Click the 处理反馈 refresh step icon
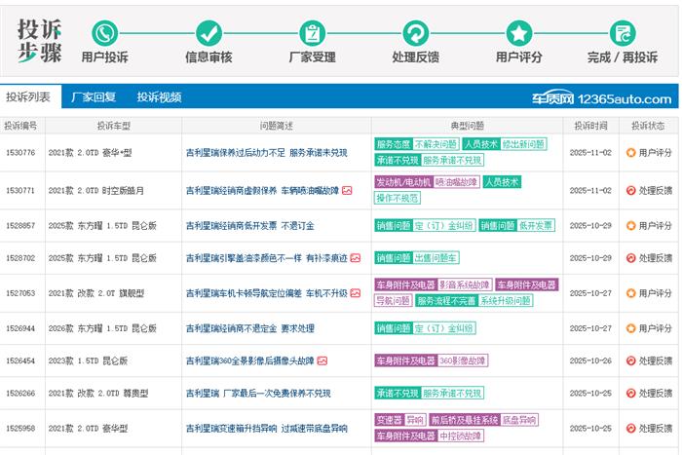Viewport: 682px width, 455px height. click(415, 31)
